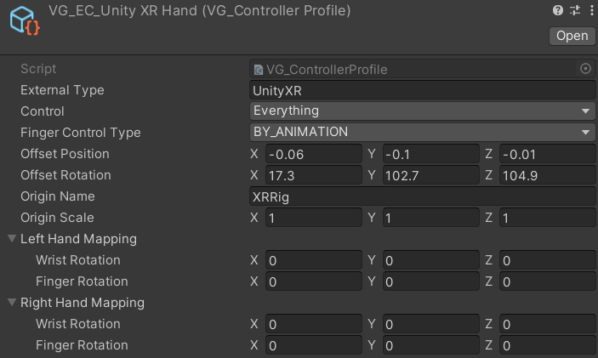Screen dimensions: 598x358
Task: Click the Origin Name field with XRRig
Action: pyautogui.click(x=423, y=196)
